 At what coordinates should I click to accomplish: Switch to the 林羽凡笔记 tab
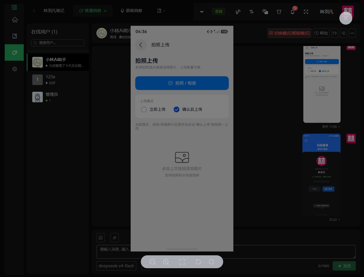[54, 11]
